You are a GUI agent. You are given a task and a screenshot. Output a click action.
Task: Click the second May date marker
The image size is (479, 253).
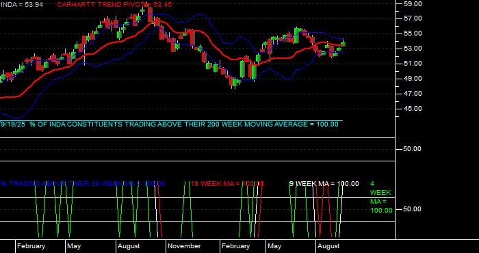(274, 246)
